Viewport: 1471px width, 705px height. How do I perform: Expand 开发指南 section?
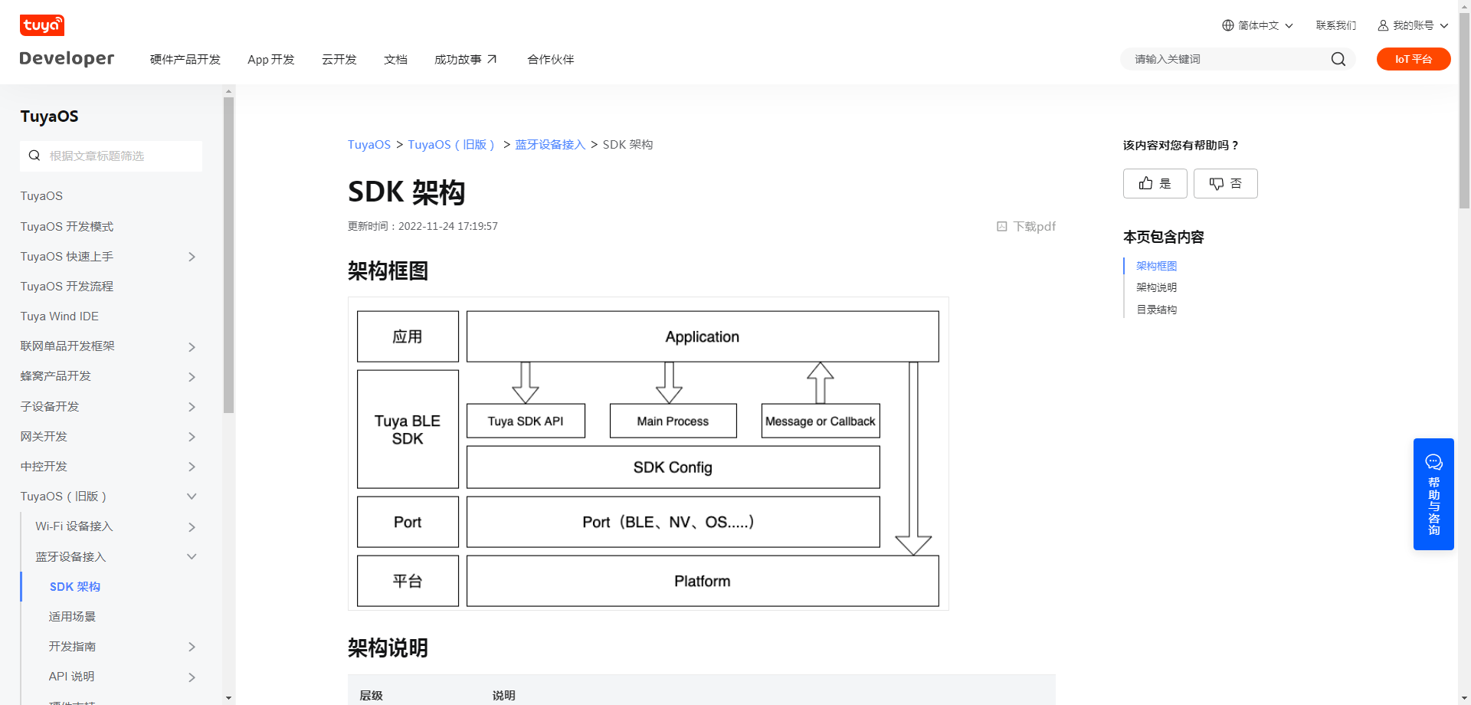(192, 647)
